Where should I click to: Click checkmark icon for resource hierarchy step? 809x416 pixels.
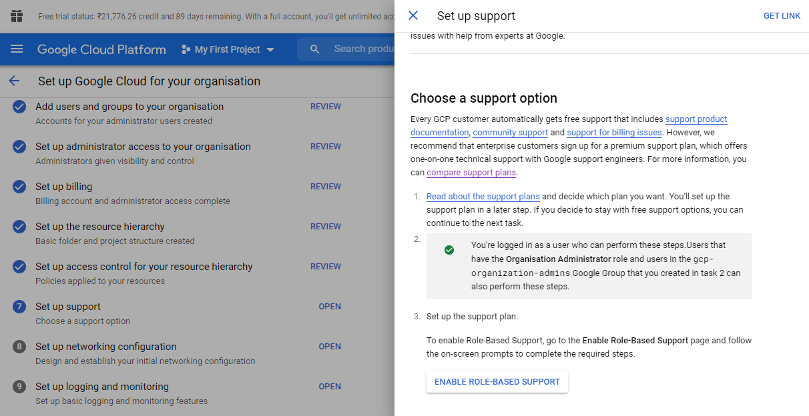(19, 227)
